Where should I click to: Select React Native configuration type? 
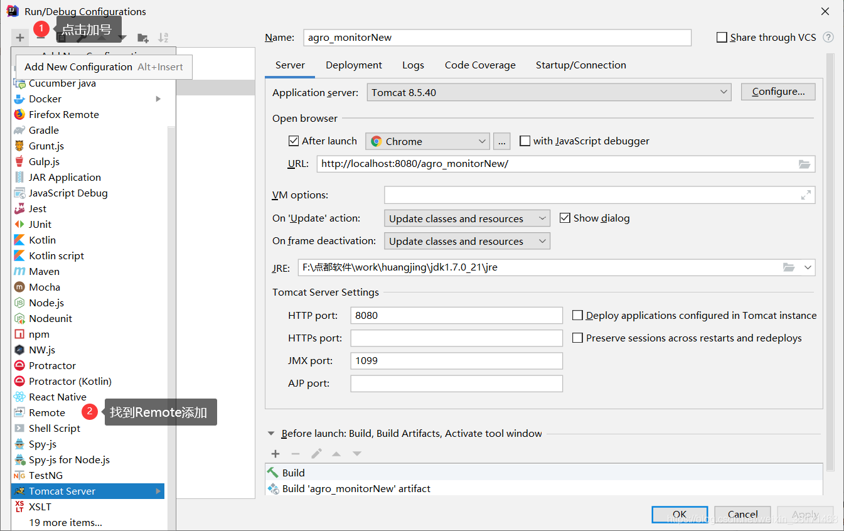87,397
